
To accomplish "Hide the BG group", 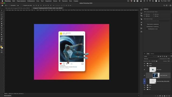I will (x=145, y=89).
